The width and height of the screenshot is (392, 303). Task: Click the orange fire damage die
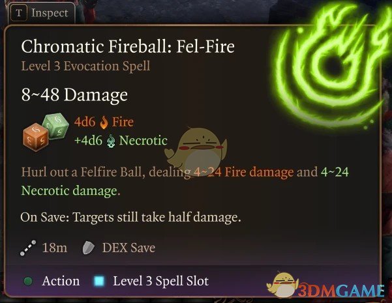point(35,137)
